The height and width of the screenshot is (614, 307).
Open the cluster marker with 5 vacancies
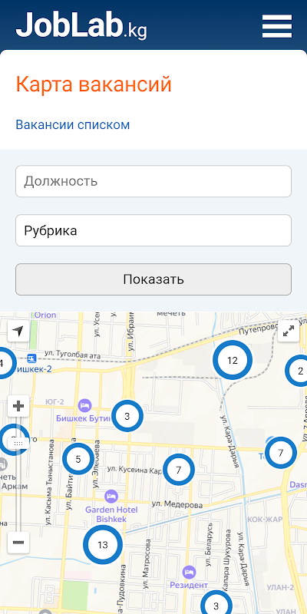point(78,459)
